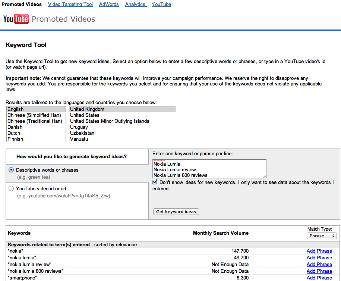Open the Video Targeting Tool tab

(x=70, y=4)
